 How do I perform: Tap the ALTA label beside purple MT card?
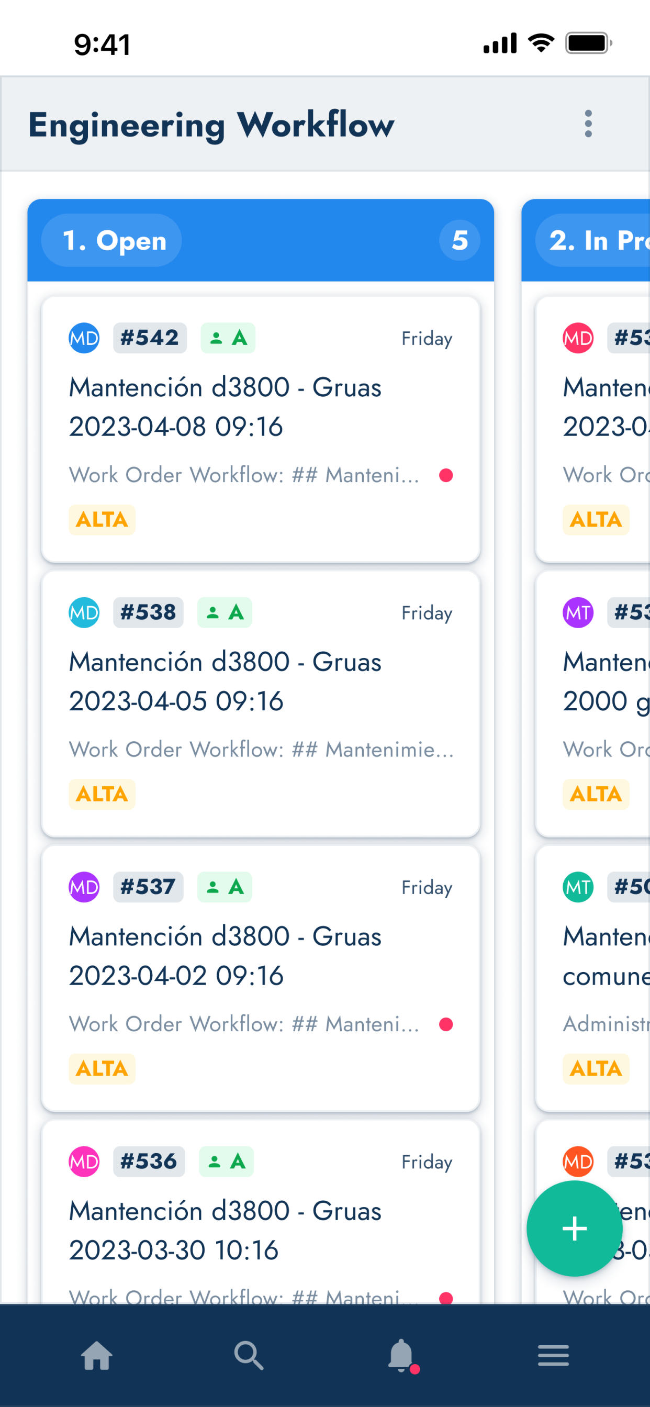(596, 794)
